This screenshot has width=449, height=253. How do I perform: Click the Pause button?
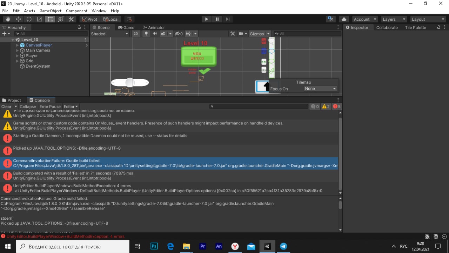217,19
